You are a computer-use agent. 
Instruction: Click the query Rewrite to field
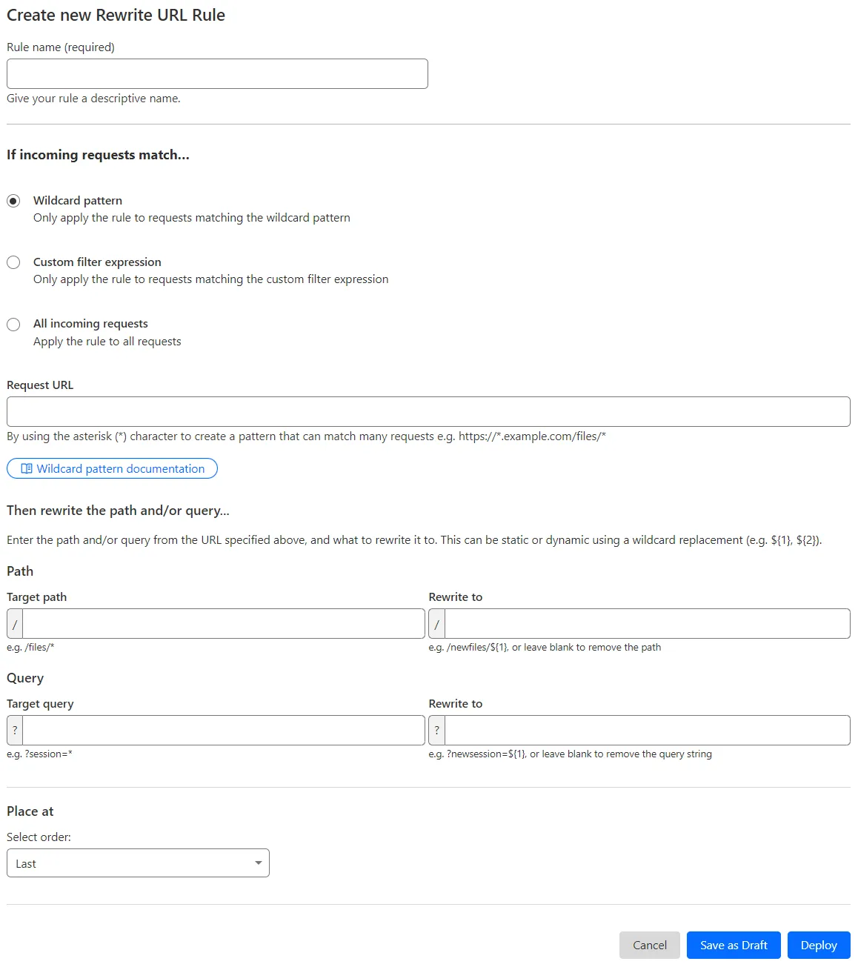coord(645,730)
